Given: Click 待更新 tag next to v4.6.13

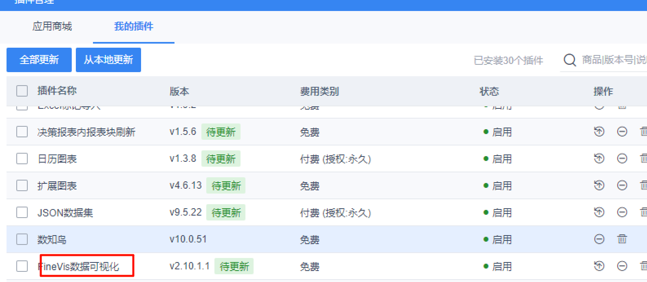Looking at the screenshot, I should [x=226, y=185].
